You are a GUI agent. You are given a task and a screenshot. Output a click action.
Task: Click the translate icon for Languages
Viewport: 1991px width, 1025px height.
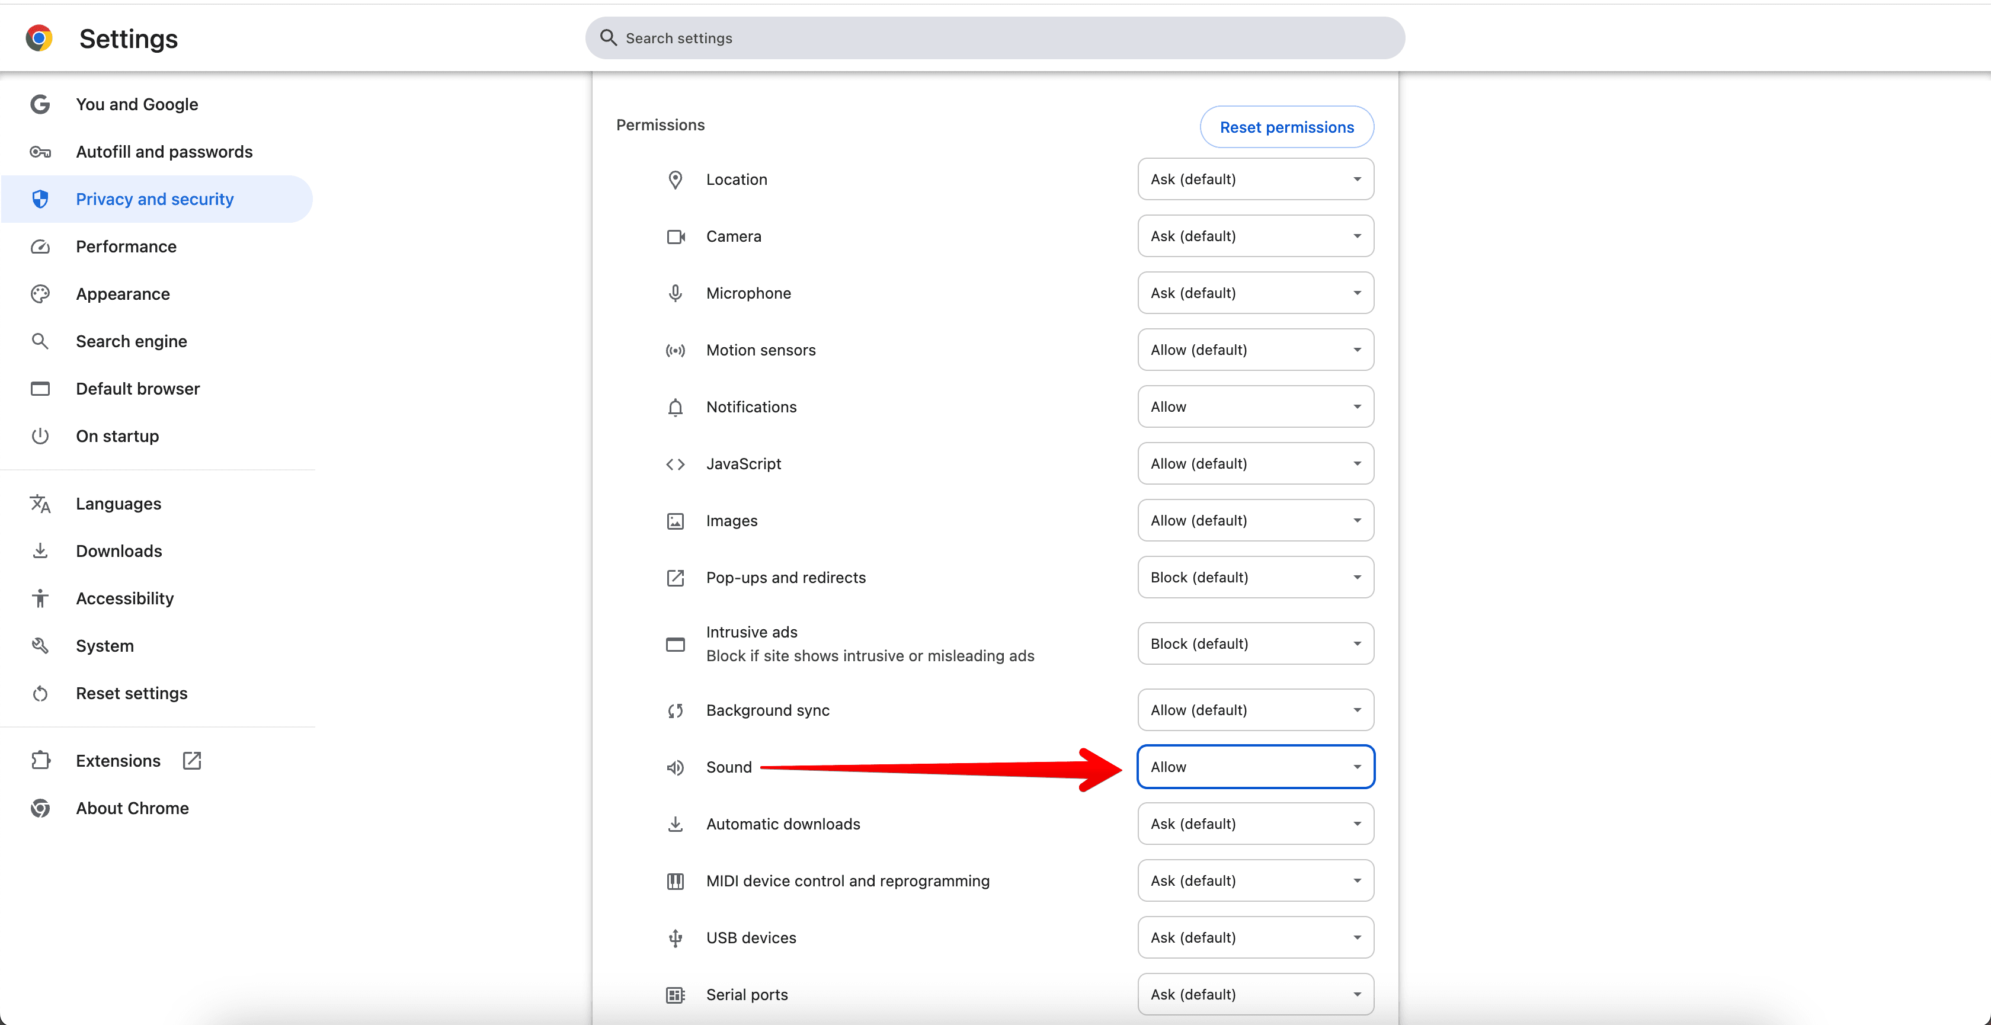pyautogui.click(x=40, y=504)
